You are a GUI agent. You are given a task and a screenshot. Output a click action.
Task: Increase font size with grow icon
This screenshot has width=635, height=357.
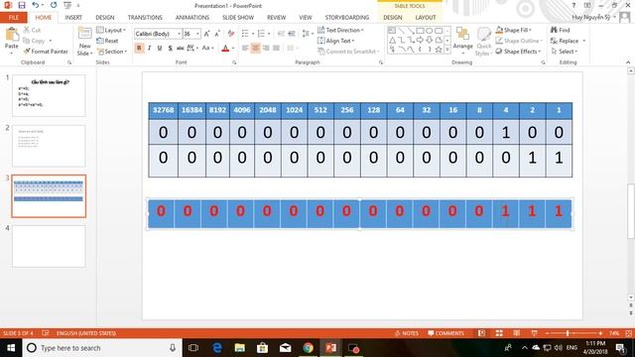pos(207,34)
